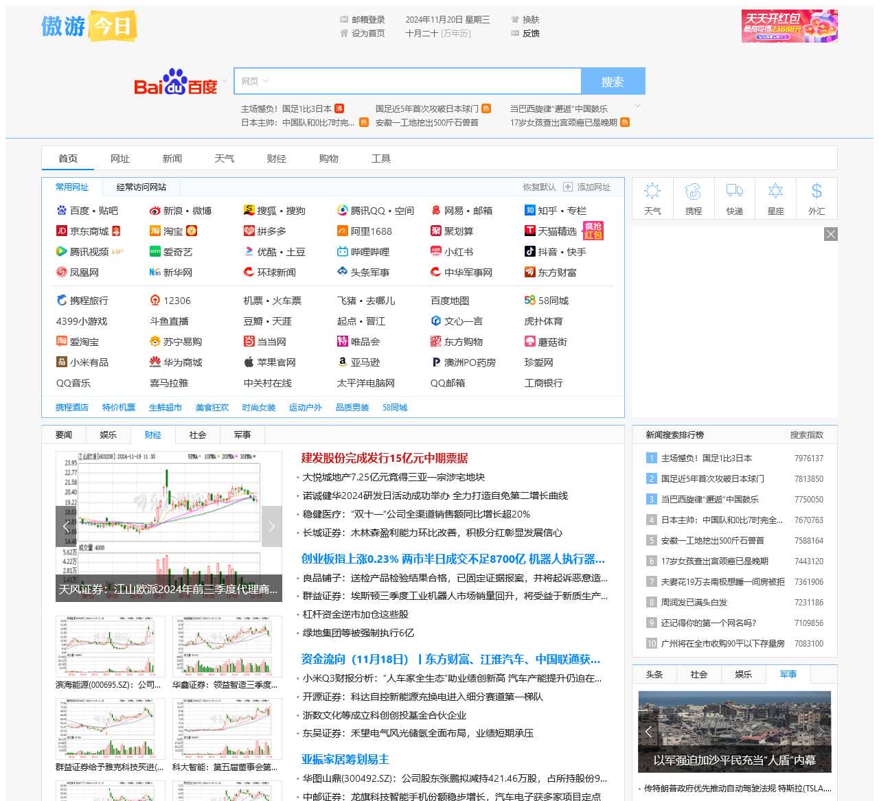Switch to the 工具 navigation tab

point(381,159)
